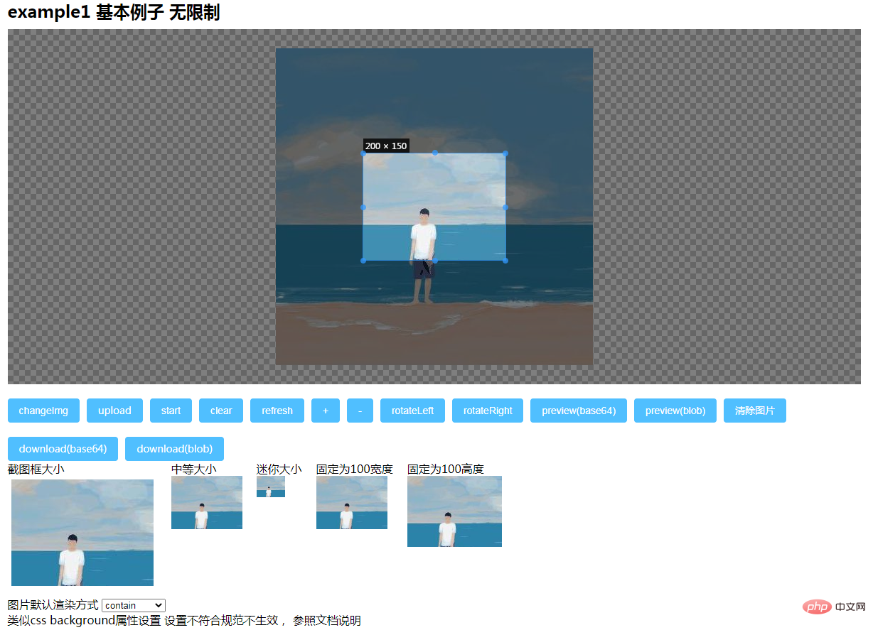Zoom in with the + button
This screenshot has height=630, width=873.
tap(326, 411)
